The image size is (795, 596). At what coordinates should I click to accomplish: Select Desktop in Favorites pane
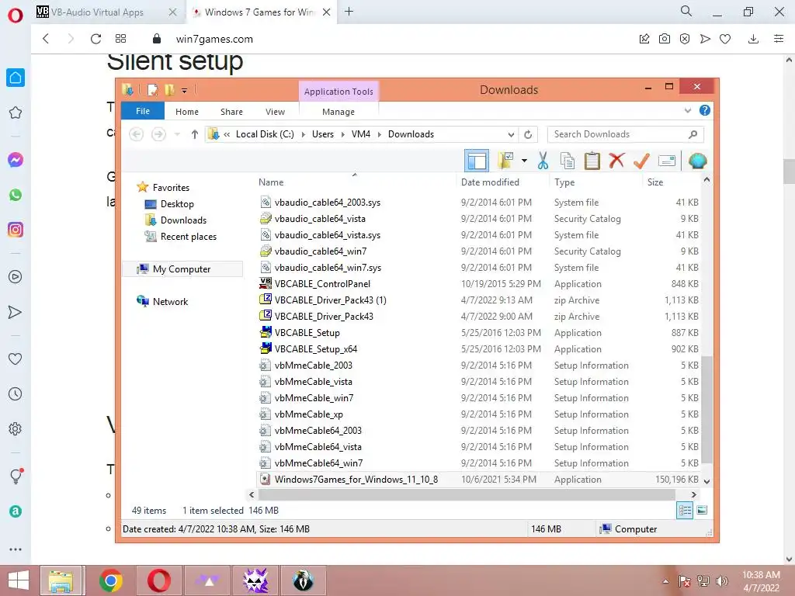click(x=177, y=204)
